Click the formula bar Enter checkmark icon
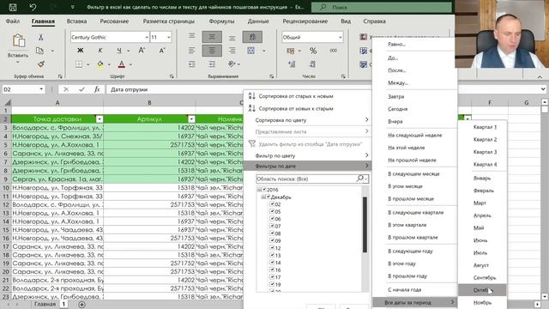Screen dimensions: 549x309 [x=81, y=89]
